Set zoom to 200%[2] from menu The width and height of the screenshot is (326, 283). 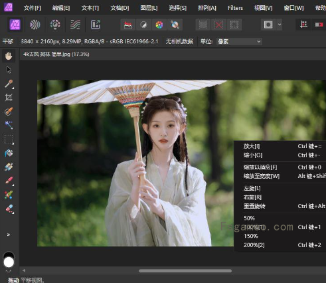point(280,245)
